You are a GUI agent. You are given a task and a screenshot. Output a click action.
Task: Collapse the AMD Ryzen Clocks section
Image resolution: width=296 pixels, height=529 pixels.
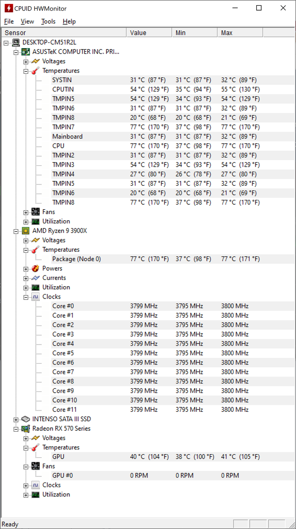(x=26, y=297)
